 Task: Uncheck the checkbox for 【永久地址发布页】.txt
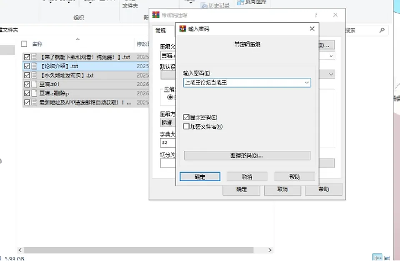pyautogui.click(x=27, y=75)
